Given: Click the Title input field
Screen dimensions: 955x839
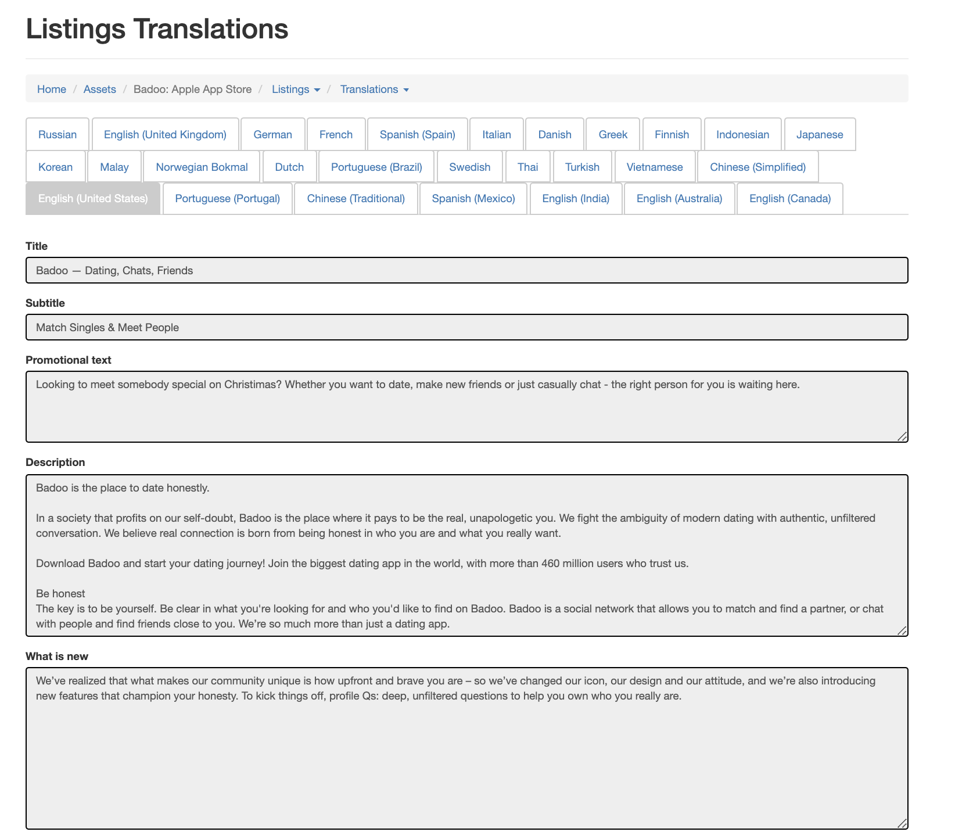Looking at the screenshot, I should (467, 270).
